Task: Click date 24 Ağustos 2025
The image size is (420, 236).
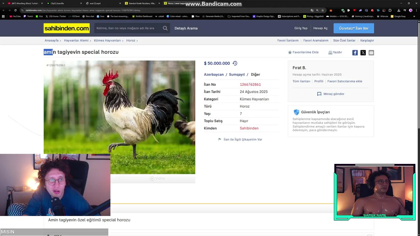Action: point(254,92)
